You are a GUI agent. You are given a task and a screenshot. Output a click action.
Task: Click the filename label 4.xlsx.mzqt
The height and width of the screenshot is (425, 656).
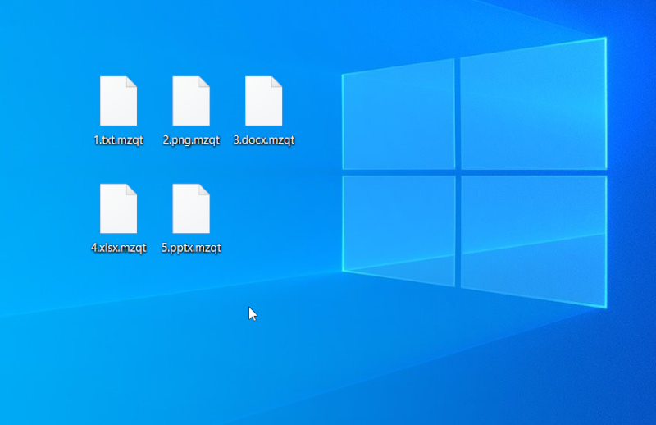pyautogui.click(x=118, y=248)
